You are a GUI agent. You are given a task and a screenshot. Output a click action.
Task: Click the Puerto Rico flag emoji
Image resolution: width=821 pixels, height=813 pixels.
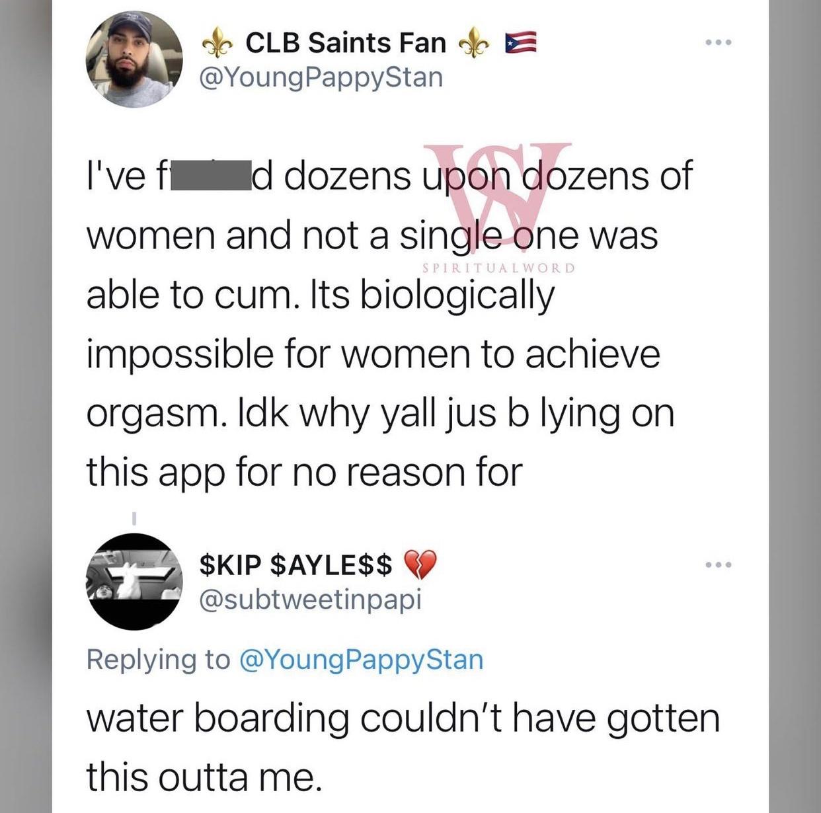(x=519, y=42)
